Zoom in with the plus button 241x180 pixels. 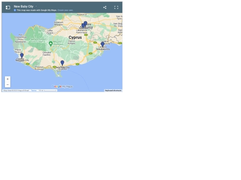pyautogui.click(x=8, y=79)
